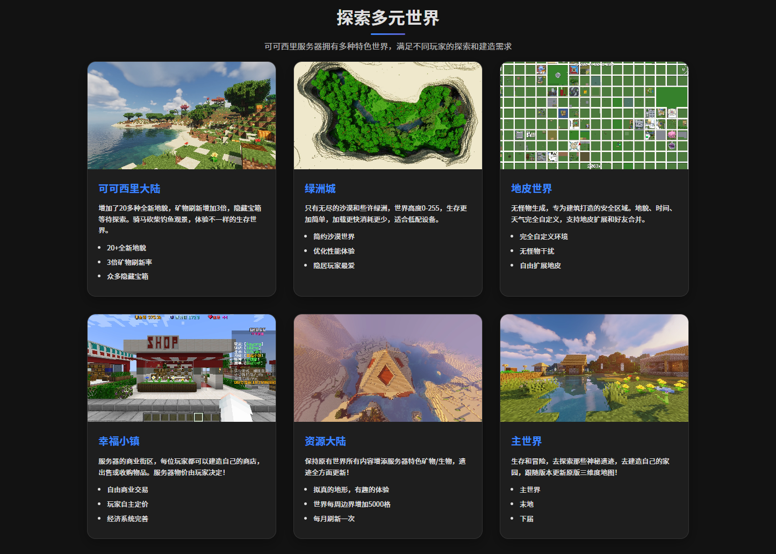Select the 地皮世界 plot grid image
The image size is (776, 554).
click(594, 116)
